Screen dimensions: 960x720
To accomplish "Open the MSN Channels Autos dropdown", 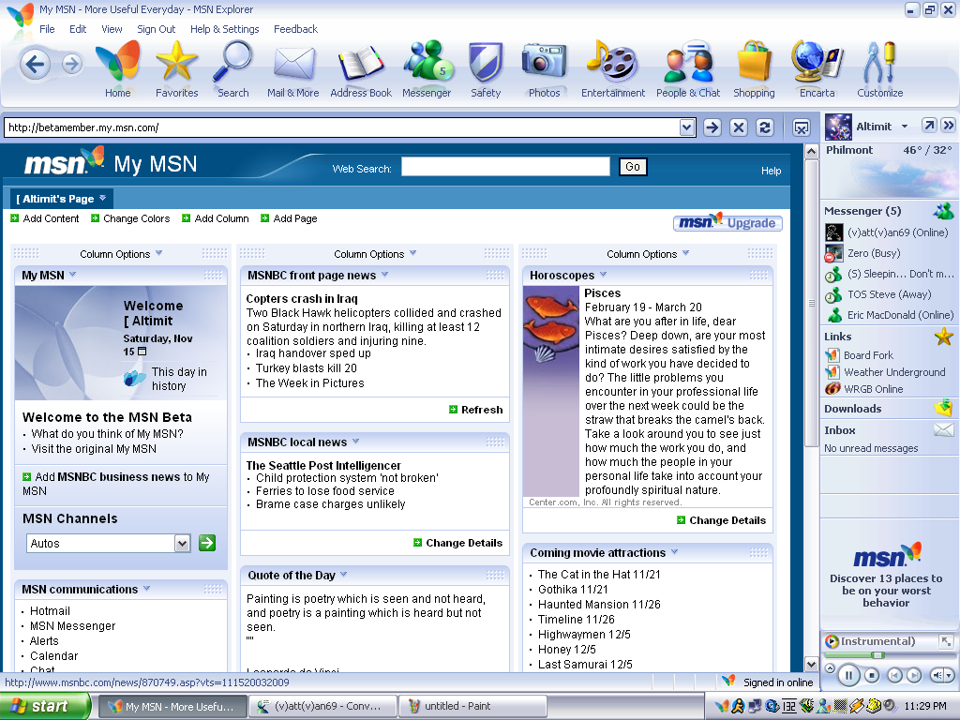I will (x=183, y=543).
